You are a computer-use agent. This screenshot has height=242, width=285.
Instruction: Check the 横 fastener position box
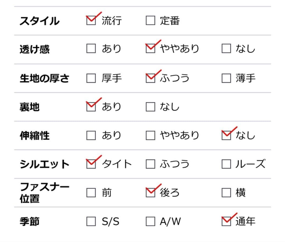pyautogui.click(x=226, y=193)
